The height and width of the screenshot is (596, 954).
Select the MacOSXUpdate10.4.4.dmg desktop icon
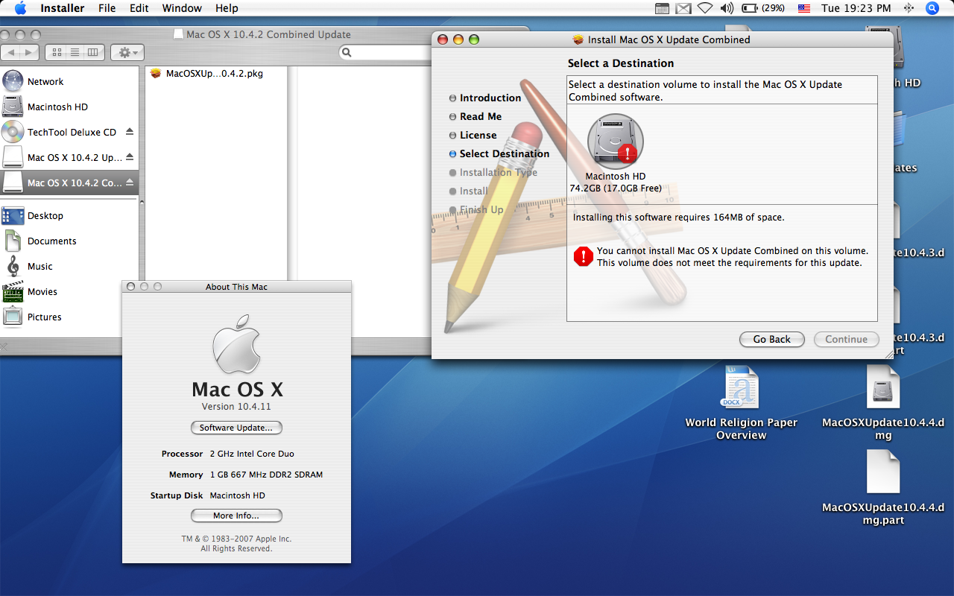click(883, 402)
